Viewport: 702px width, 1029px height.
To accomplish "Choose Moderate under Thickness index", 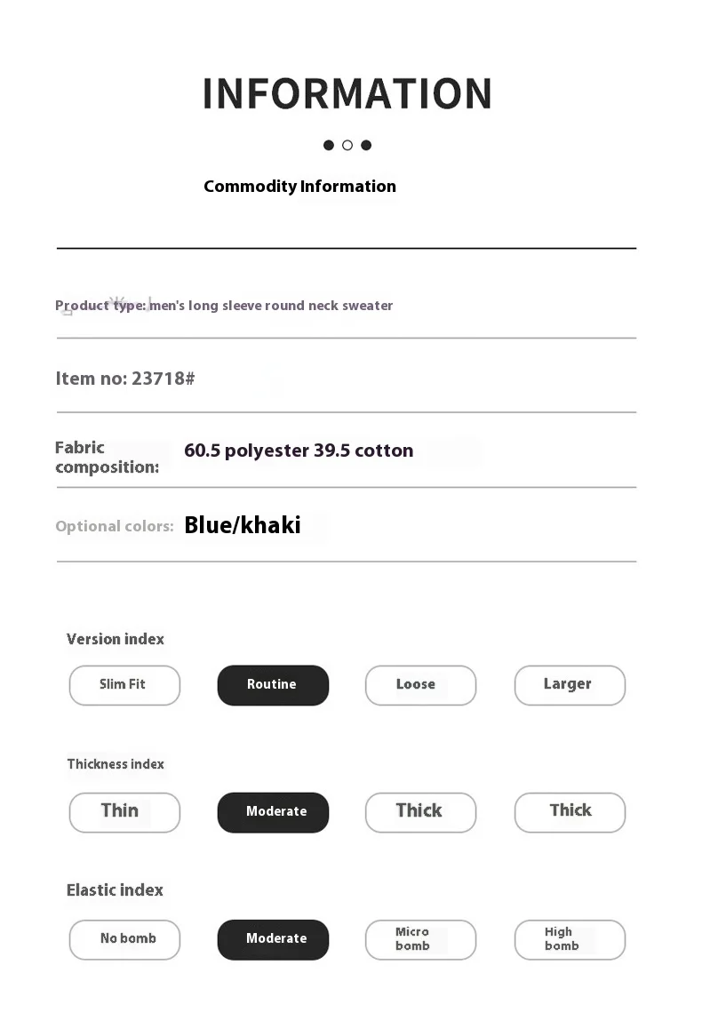I will point(273,812).
